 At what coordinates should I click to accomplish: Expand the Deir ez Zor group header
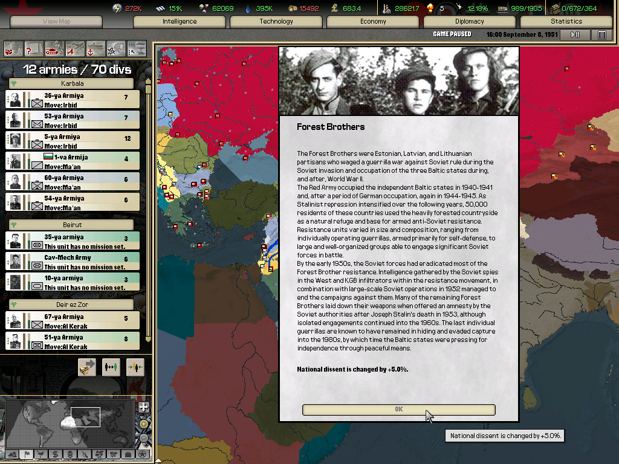[73, 304]
